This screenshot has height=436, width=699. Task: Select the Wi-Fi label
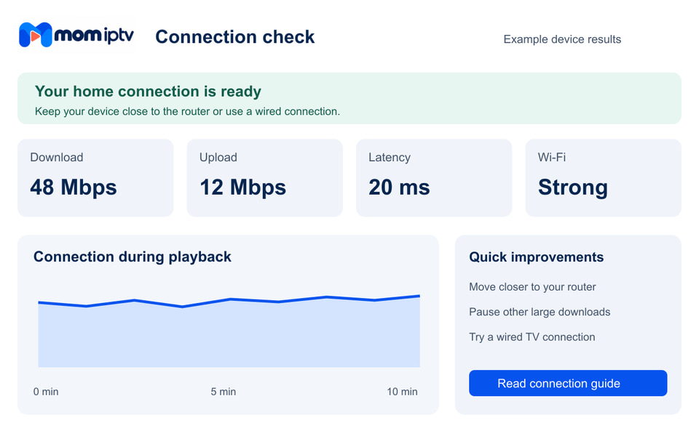[551, 157]
